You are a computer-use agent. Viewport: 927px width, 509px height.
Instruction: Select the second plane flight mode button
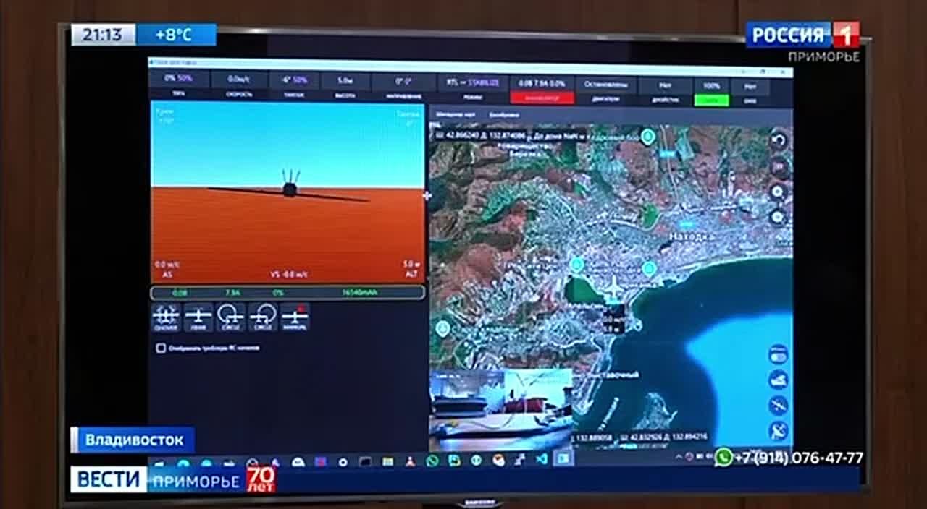click(x=198, y=317)
